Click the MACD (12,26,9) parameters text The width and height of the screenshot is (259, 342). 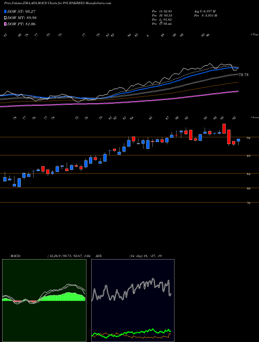(x=69, y=256)
